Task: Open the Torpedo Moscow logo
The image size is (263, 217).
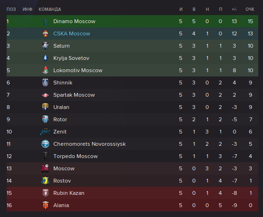Action: (x=45, y=156)
